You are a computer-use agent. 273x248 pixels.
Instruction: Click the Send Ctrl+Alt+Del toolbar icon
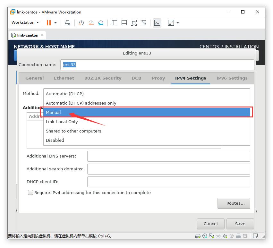(68, 23)
